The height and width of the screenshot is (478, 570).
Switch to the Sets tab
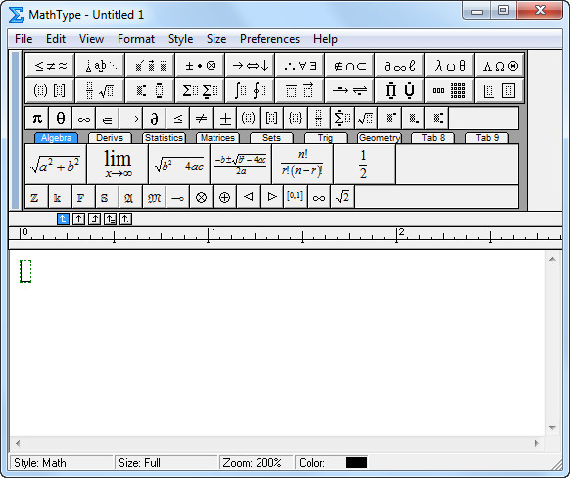[x=271, y=138]
